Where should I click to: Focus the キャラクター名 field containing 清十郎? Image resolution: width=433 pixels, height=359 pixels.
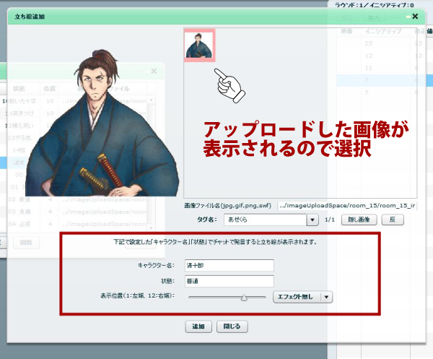[229, 264]
